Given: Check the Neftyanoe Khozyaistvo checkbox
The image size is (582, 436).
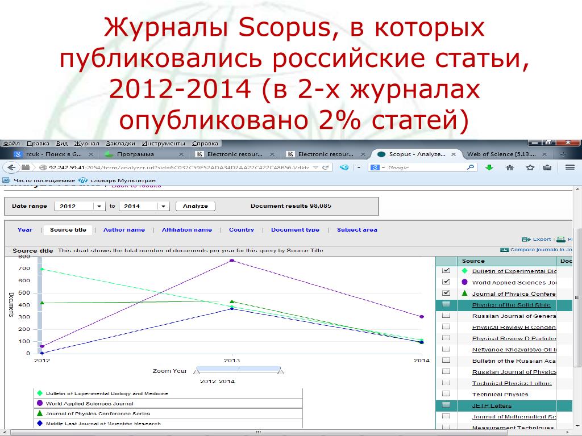Looking at the screenshot, I should pyautogui.click(x=446, y=349).
